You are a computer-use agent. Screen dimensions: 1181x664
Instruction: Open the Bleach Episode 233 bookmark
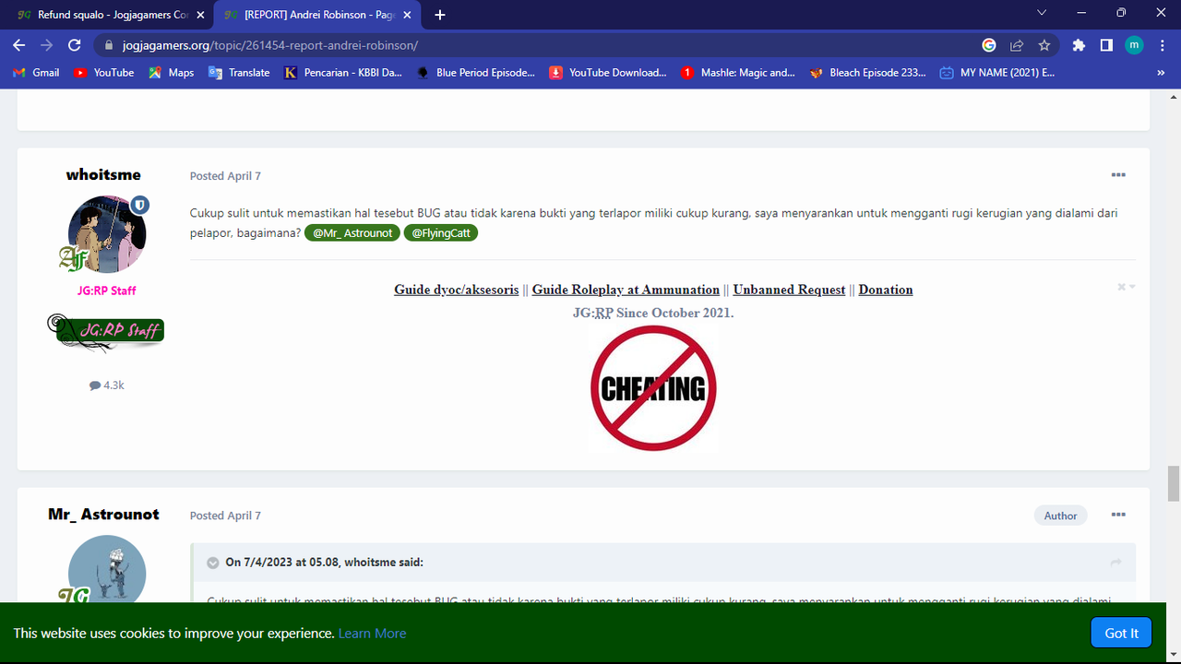[x=868, y=73]
